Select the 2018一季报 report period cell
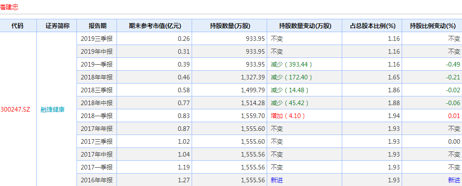This screenshot has width=462, height=186. click(x=97, y=116)
